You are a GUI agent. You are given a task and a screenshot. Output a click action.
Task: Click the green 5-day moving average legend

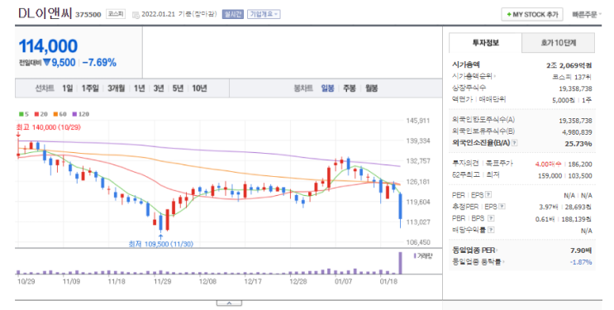pyautogui.click(x=24, y=114)
